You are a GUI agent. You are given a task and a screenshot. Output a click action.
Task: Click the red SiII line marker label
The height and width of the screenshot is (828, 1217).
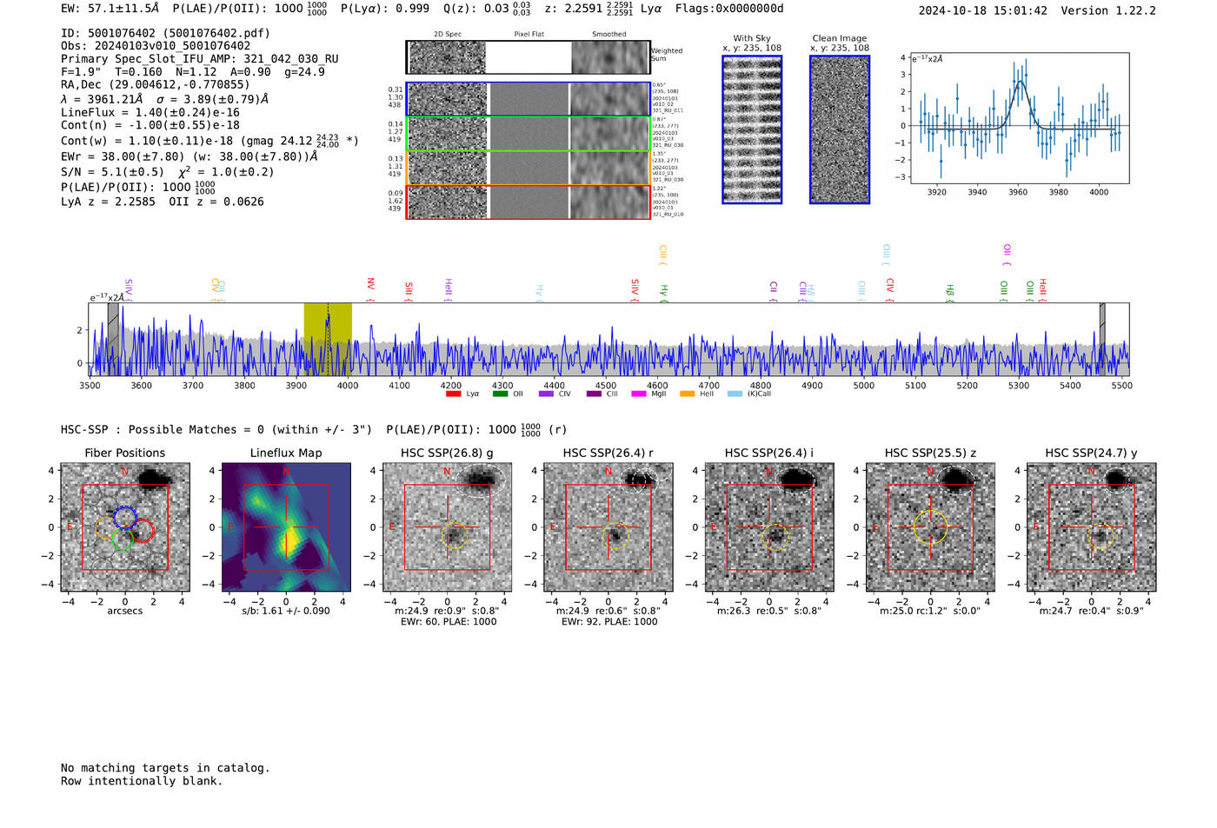[x=409, y=289]
